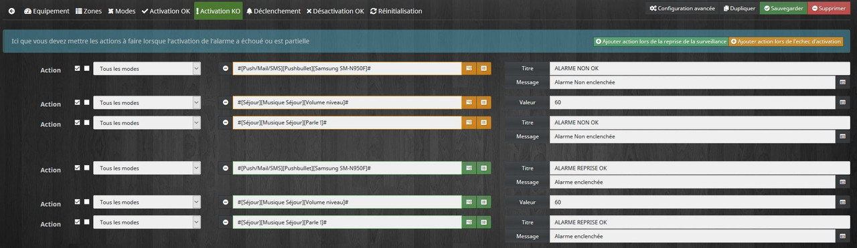Click the orange Valeur field containing 60
857x248 pixels.
[692, 102]
